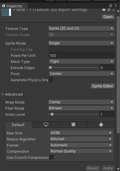This screenshot has width=120, height=171.
Task: Apply the import settings
Action: point(108,168)
